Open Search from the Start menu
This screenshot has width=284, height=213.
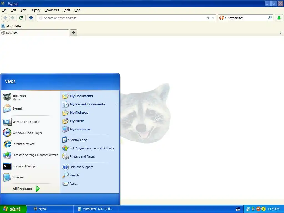point(90,175)
